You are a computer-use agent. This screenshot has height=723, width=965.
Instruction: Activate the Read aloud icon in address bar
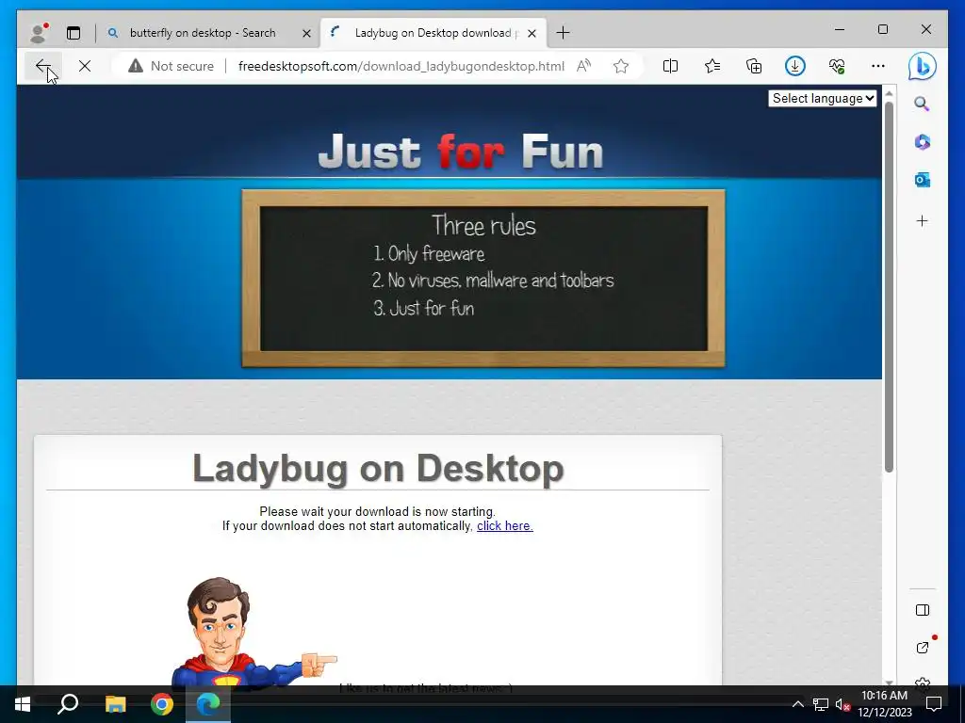583,66
